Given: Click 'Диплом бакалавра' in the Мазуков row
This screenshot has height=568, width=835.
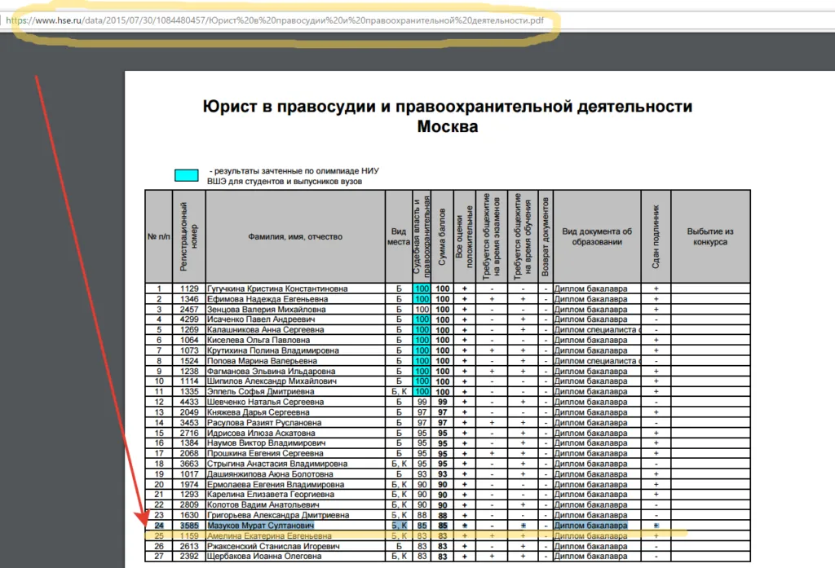Looking at the screenshot, I should [x=591, y=526].
